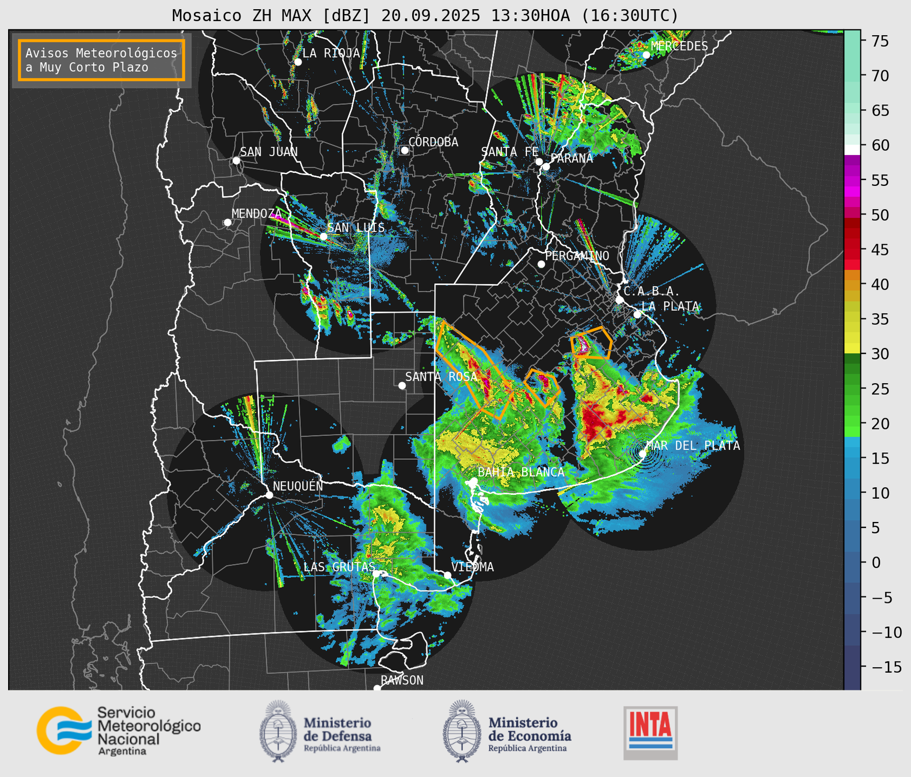Click the 75 dBZ value on color scale
Image resolution: width=911 pixels, height=777 pixels.
(x=880, y=41)
